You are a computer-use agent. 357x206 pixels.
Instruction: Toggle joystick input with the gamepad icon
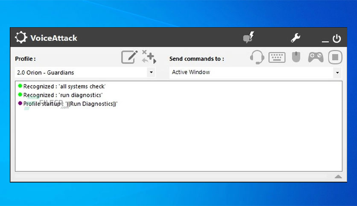(316, 57)
